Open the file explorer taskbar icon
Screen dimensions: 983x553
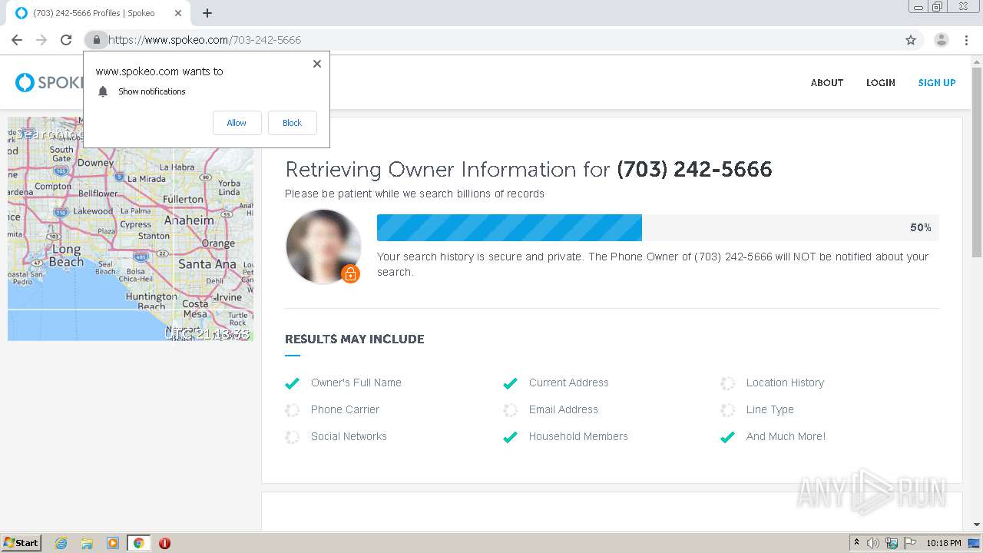click(87, 543)
